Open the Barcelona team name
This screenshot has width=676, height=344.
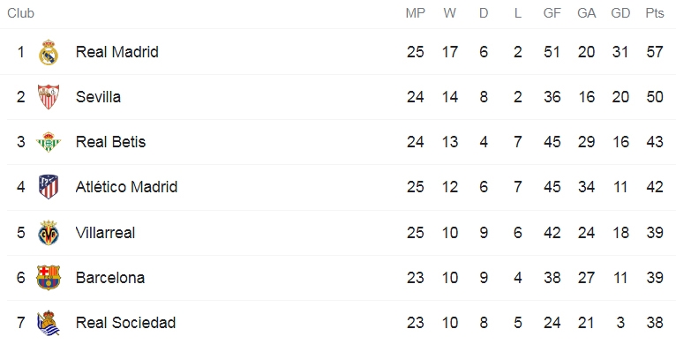[x=110, y=278]
